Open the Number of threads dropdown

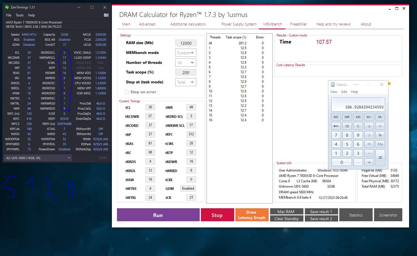pos(186,63)
